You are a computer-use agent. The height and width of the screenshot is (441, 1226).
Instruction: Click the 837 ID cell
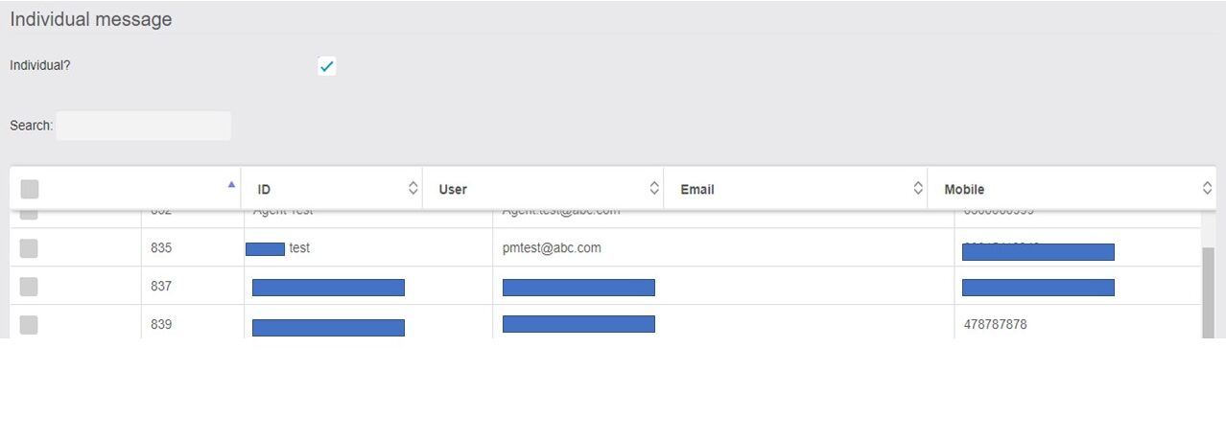coord(161,287)
